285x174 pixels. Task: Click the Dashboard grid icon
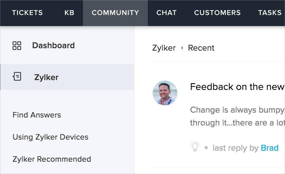17,46
